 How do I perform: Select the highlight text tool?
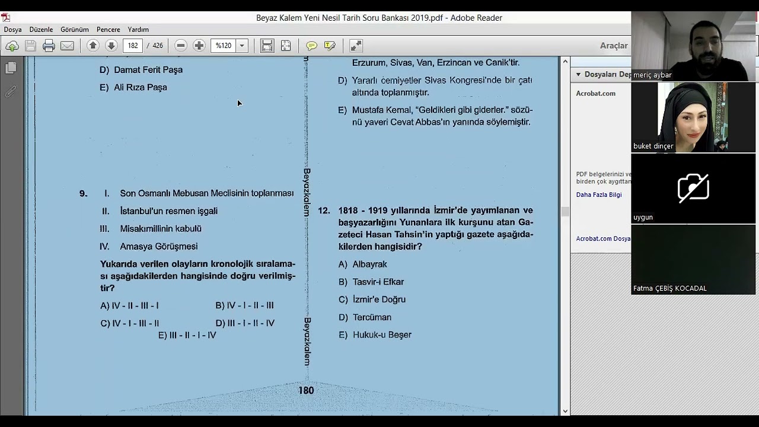click(x=330, y=46)
